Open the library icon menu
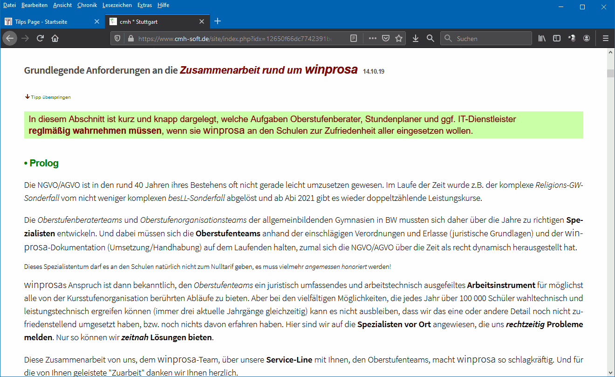The image size is (615, 377). pos(542,39)
